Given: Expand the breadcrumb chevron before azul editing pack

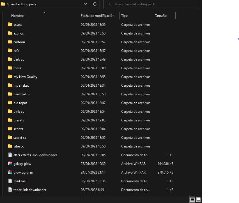Looking at the screenshot, I should pyautogui.click(x=8, y=4).
